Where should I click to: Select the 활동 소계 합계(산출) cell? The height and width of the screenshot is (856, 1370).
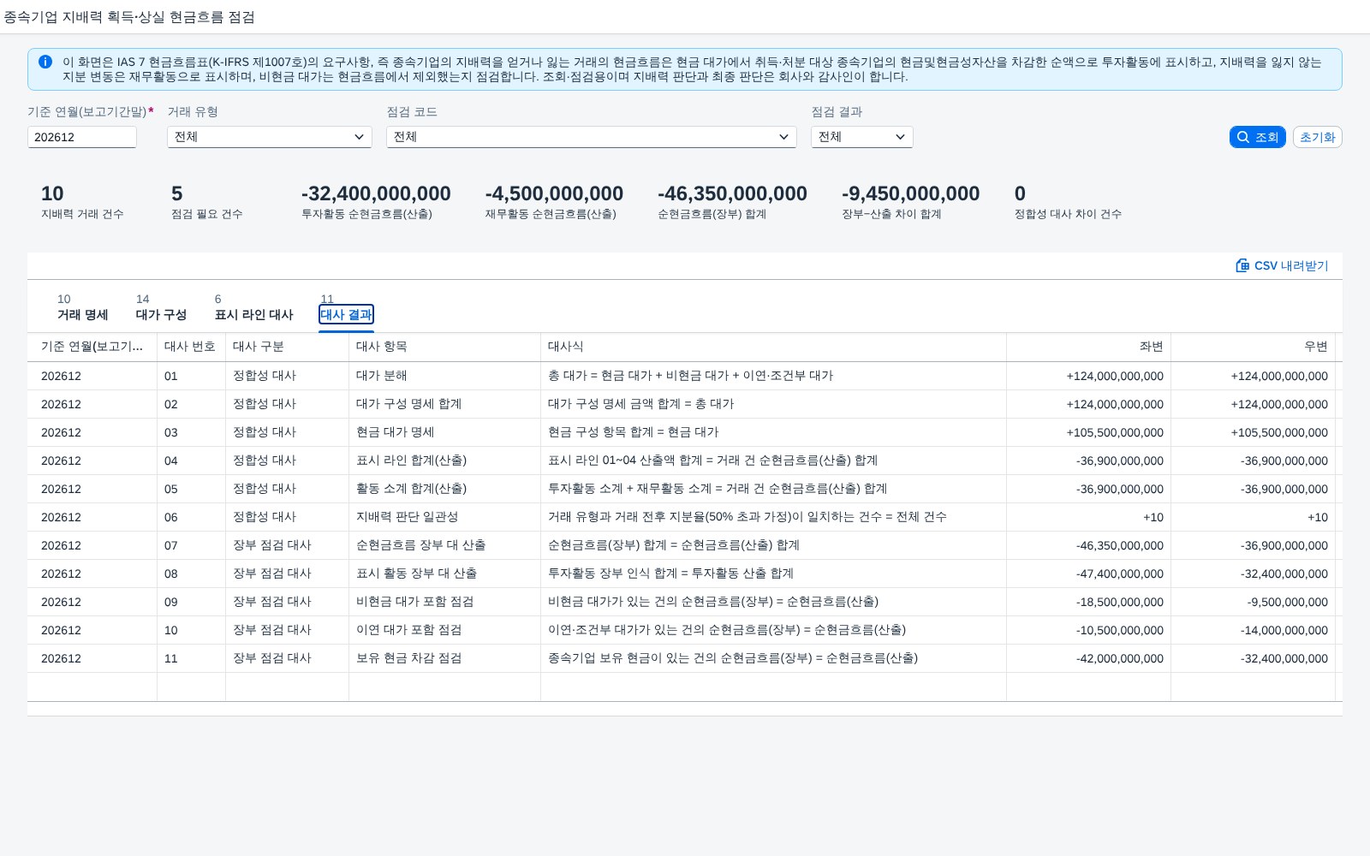click(x=444, y=489)
